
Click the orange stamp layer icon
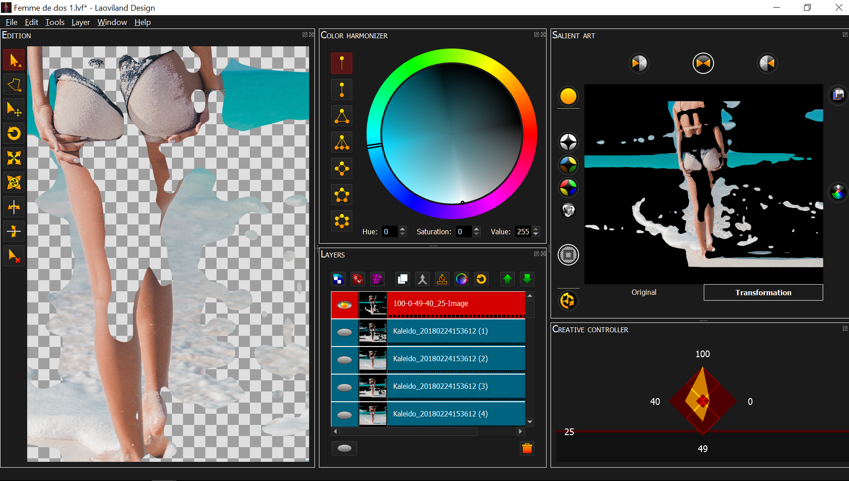coord(442,279)
